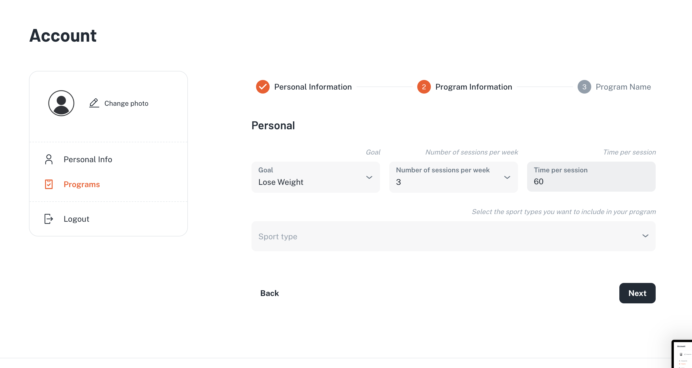Click the step 3 circle indicator

(x=584, y=87)
